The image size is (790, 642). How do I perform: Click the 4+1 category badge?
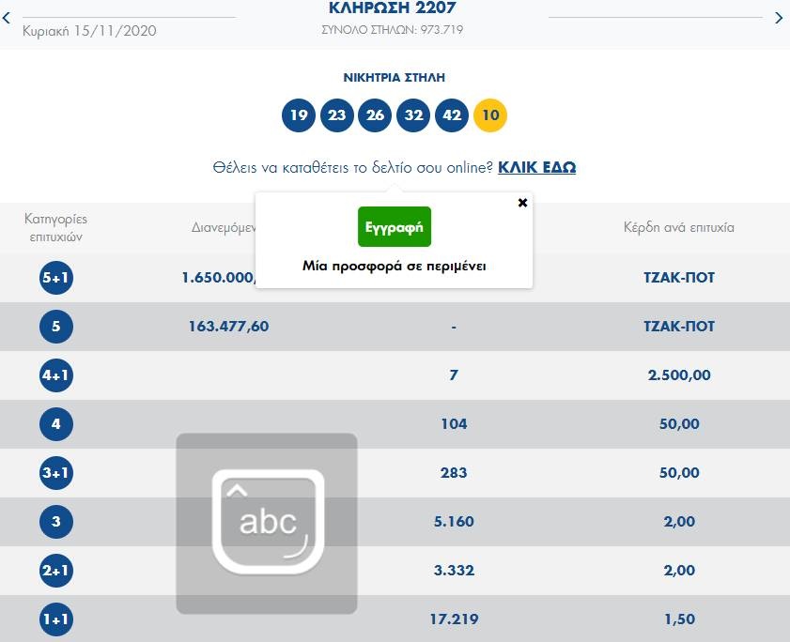[x=56, y=375]
